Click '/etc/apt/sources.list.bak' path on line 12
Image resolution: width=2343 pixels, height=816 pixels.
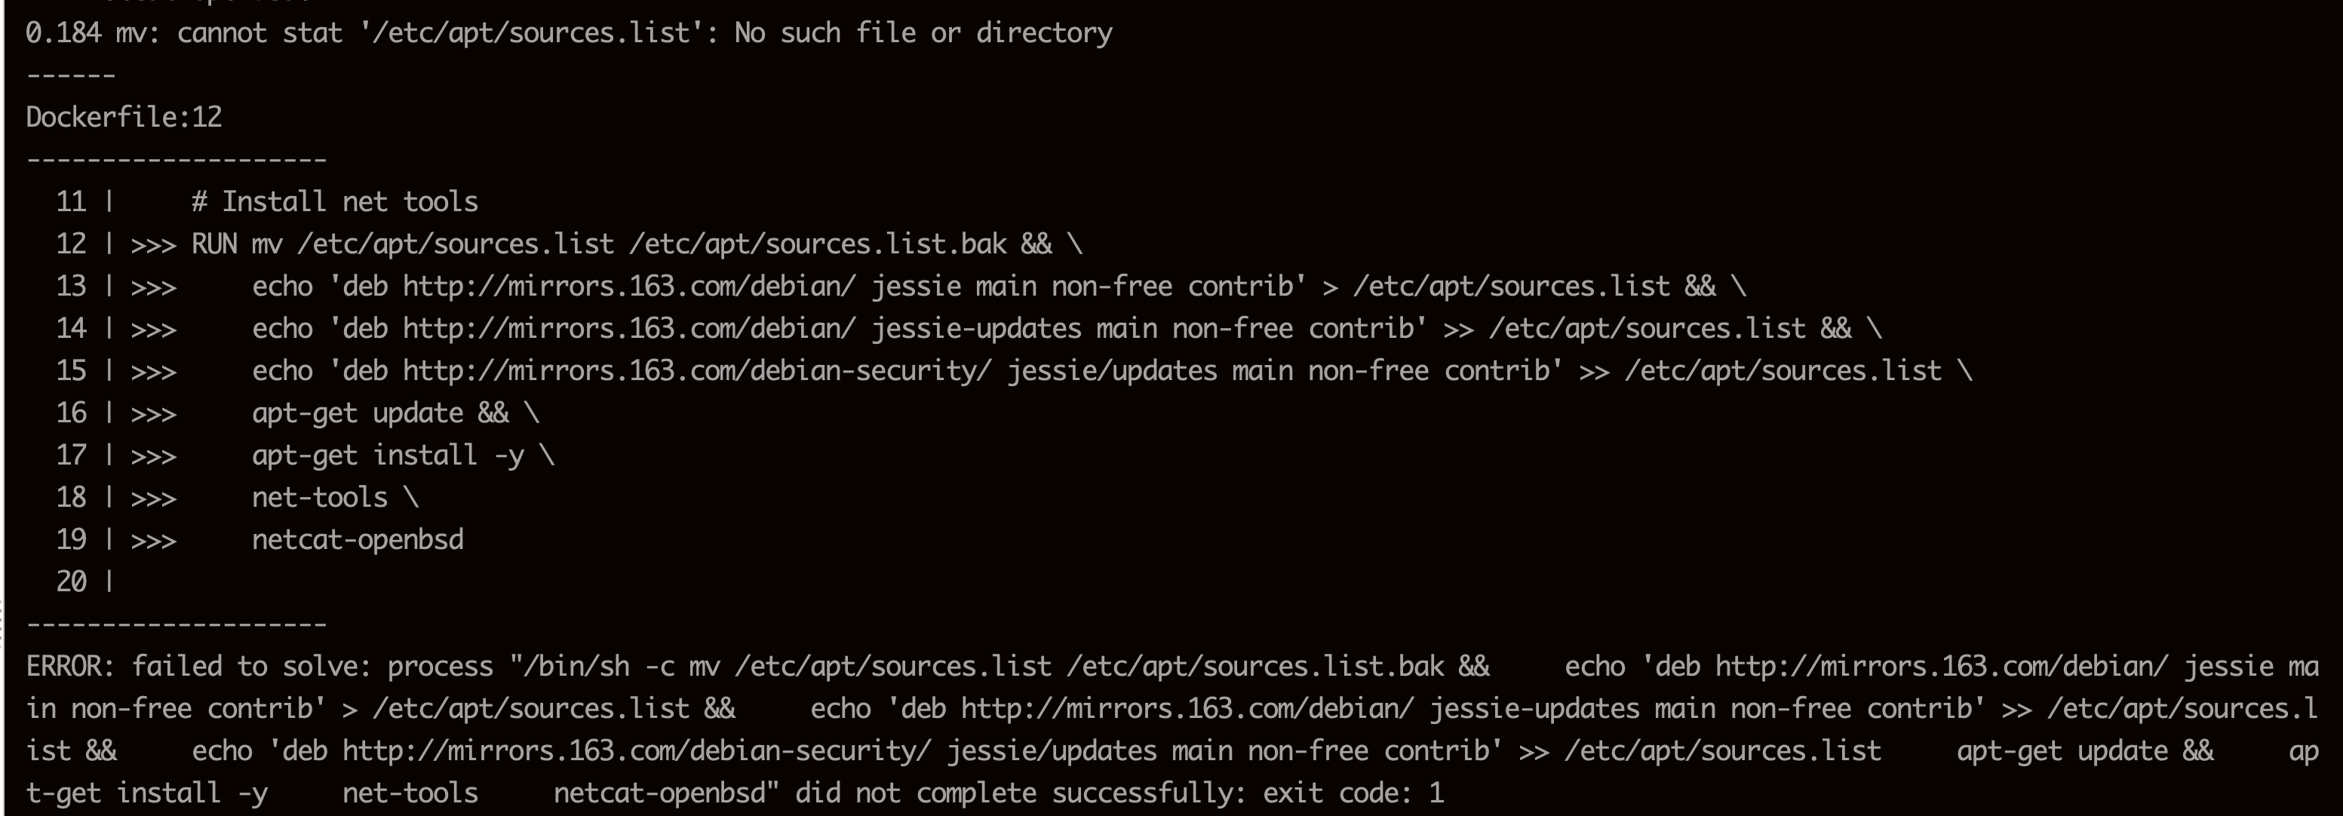click(x=818, y=244)
